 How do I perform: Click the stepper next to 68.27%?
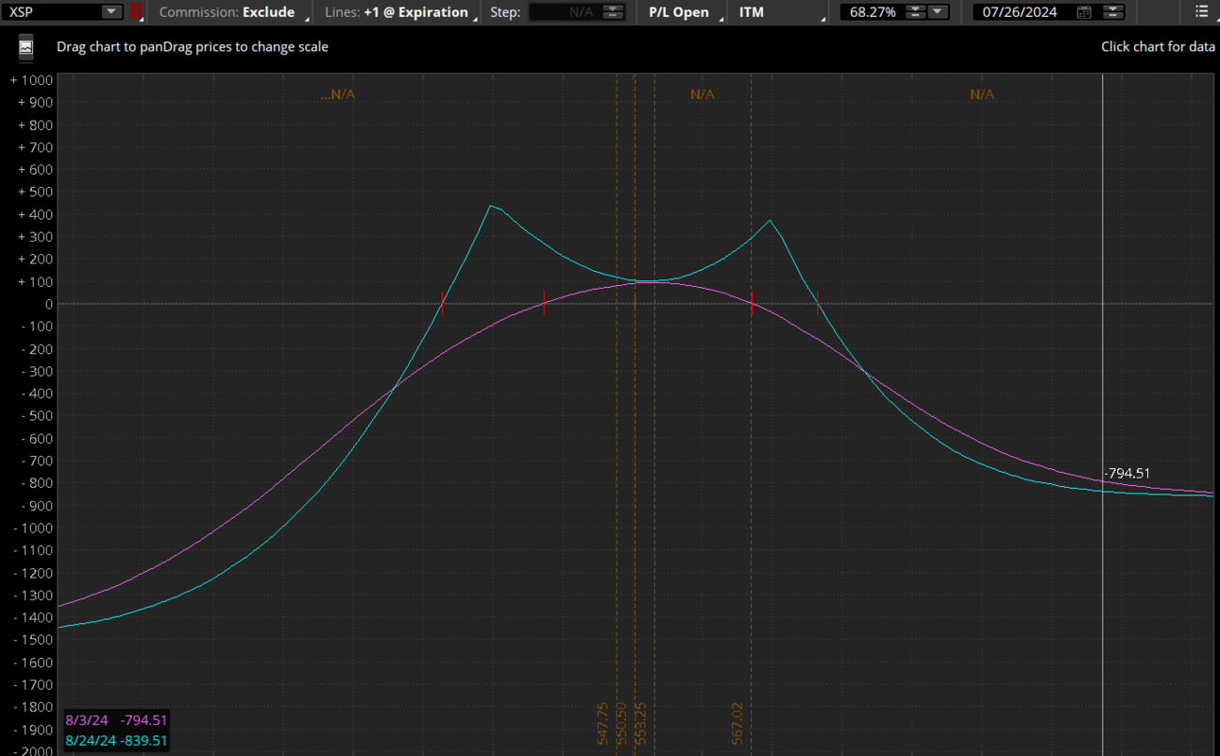point(915,12)
